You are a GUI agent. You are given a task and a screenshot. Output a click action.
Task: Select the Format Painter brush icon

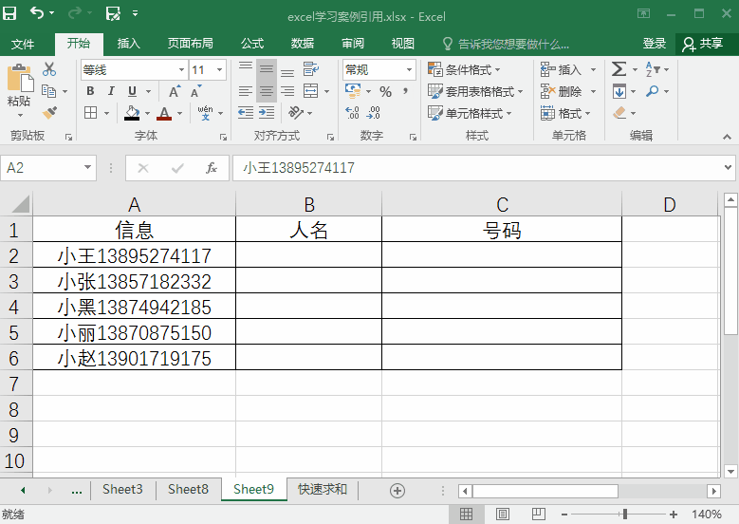pyautogui.click(x=49, y=113)
